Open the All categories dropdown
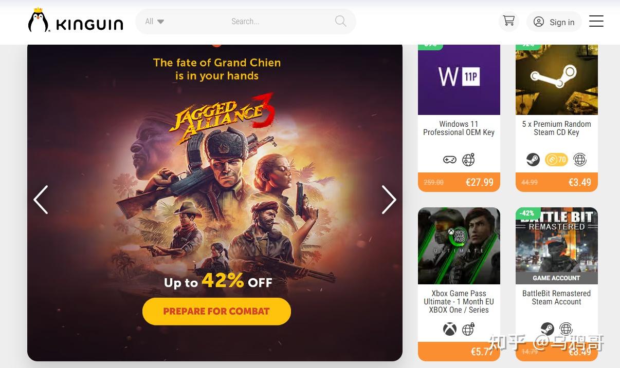The height and width of the screenshot is (368, 620). (x=154, y=21)
